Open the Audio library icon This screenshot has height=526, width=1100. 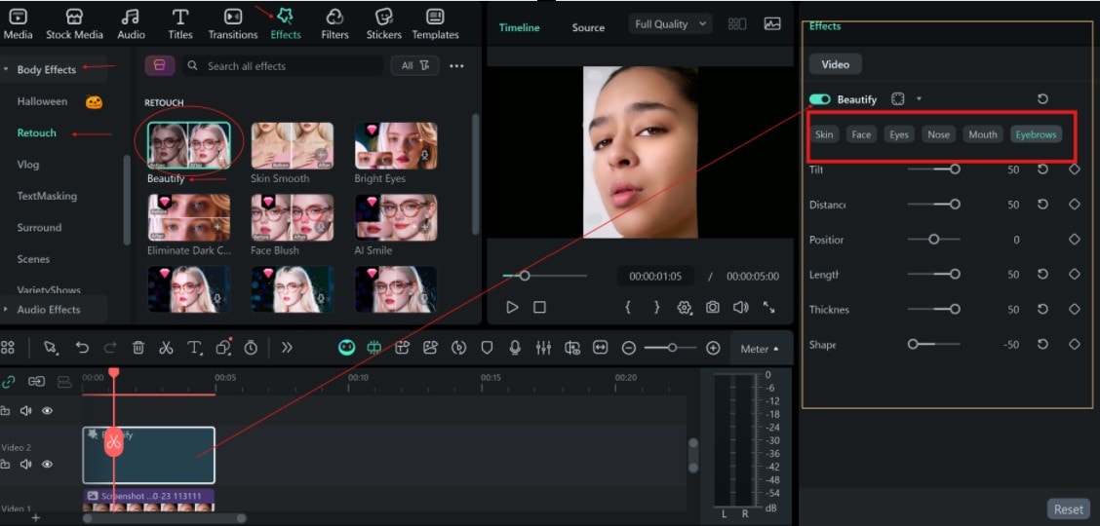131,17
